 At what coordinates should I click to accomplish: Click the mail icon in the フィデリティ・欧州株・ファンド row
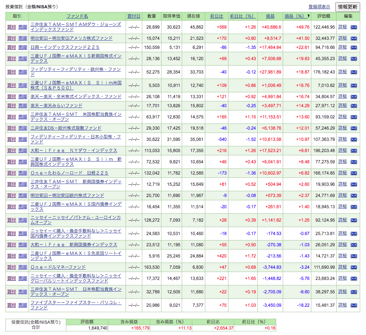[354, 72]
